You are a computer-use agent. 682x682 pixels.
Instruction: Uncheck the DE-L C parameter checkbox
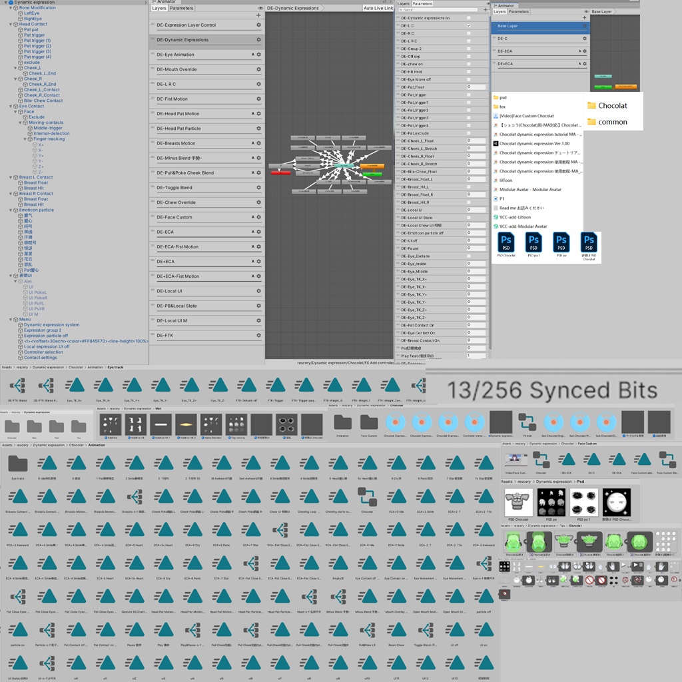[x=468, y=25]
